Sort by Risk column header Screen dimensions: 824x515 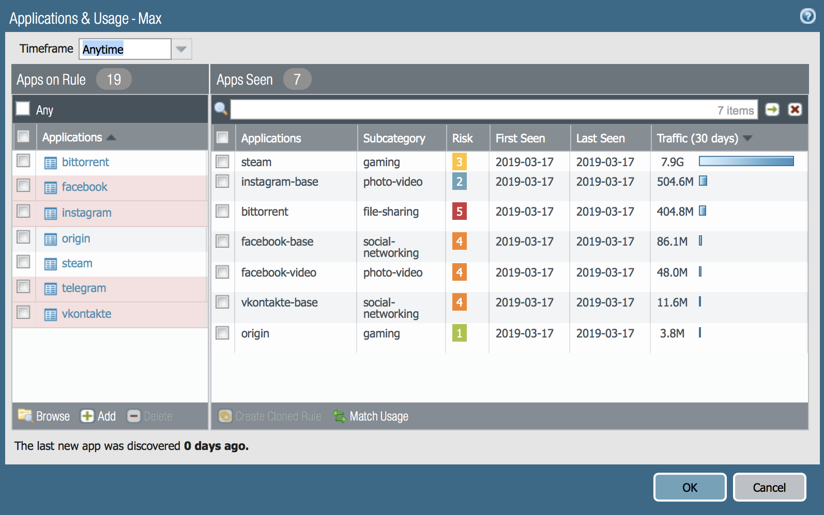(468, 138)
